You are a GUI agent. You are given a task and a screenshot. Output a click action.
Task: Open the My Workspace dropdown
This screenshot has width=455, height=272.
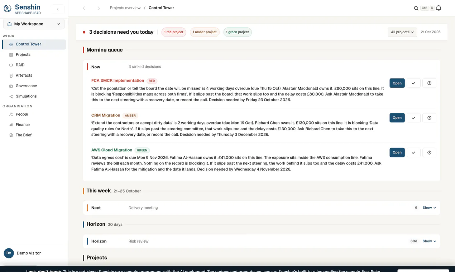click(x=34, y=24)
